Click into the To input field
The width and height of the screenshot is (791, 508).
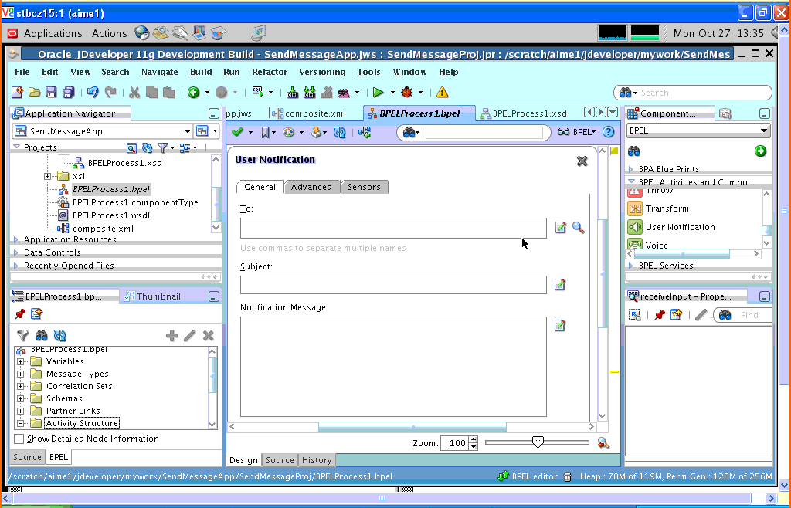click(393, 228)
